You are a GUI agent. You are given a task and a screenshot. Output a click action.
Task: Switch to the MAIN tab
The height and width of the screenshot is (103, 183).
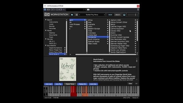[110, 15]
